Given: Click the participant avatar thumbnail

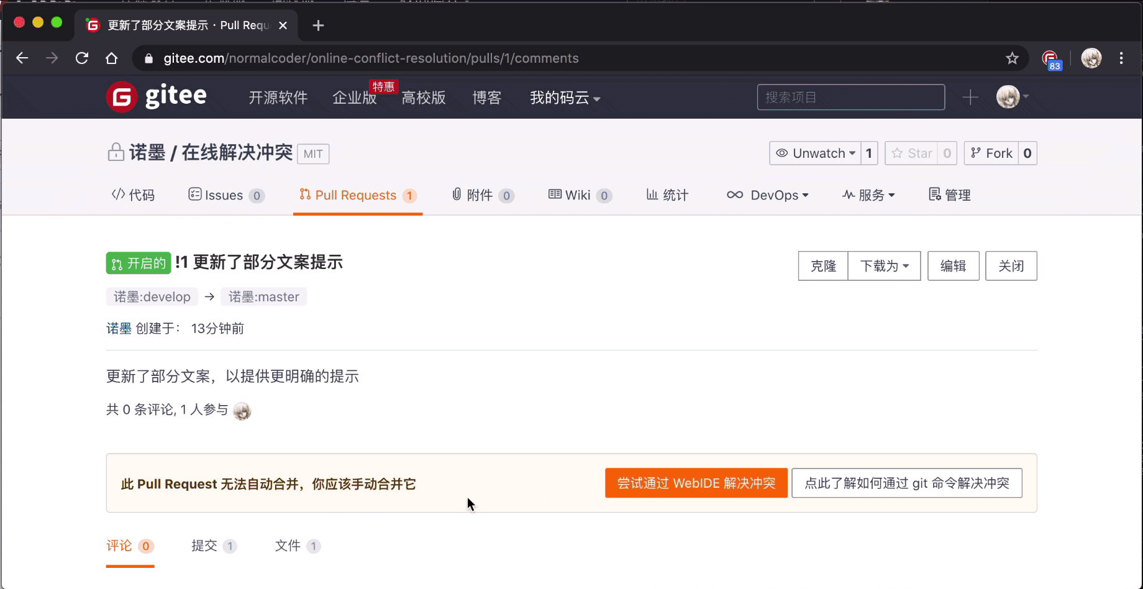Looking at the screenshot, I should tap(242, 411).
